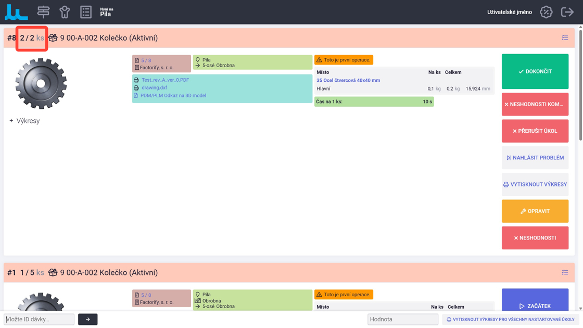583x328 pixels.
Task: Click the red NESHODNOSTI button
Action: click(535, 238)
